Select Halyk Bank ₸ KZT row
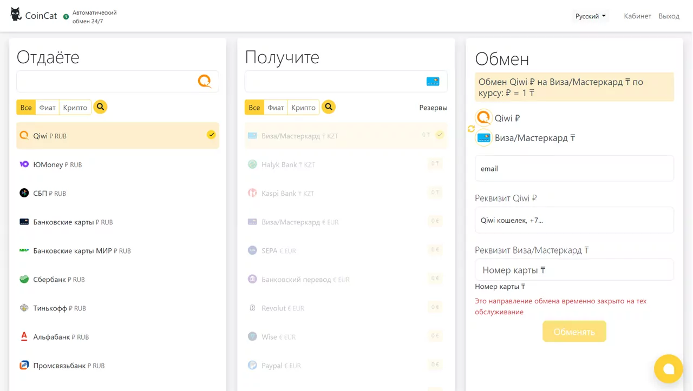The image size is (693, 391). click(x=346, y=164)
